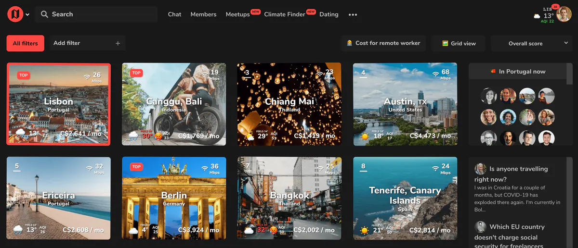The height and width of the screenshot is (248, 578).
Task: Open the three-dot more menu
Action: (x=353, y=15)
